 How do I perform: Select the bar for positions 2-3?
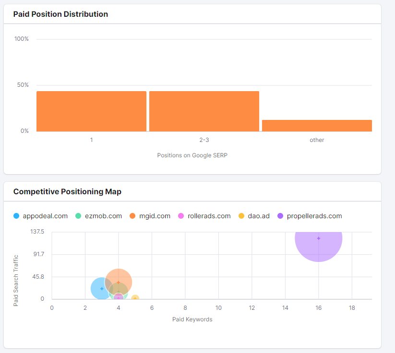click(204, 111)
